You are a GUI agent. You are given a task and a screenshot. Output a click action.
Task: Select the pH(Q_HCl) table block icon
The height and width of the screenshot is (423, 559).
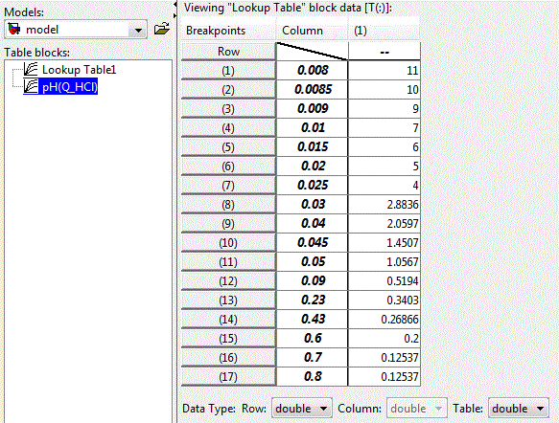[x=31, y=86]
